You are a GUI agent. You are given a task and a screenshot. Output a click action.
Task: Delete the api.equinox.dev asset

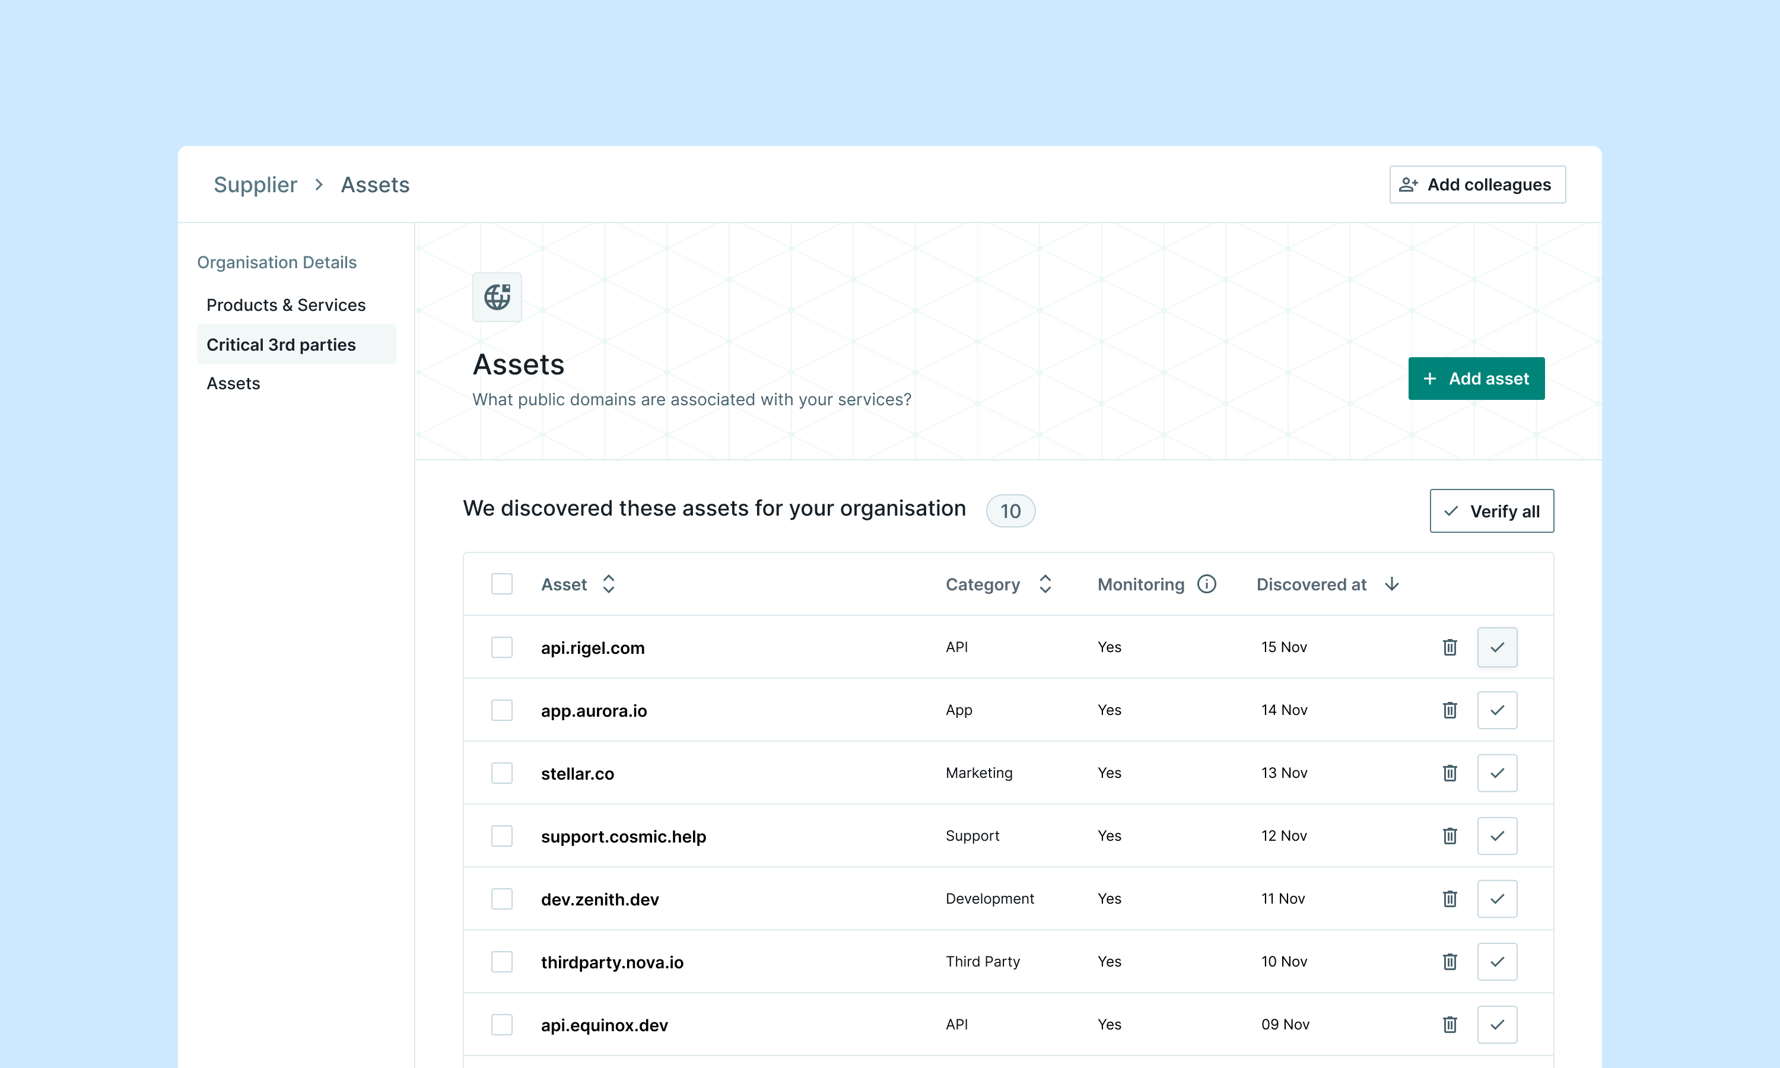pos(1450,1024)
